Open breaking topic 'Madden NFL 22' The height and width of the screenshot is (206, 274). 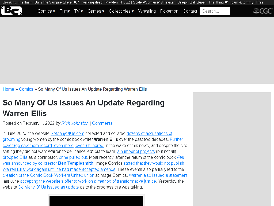118,2
